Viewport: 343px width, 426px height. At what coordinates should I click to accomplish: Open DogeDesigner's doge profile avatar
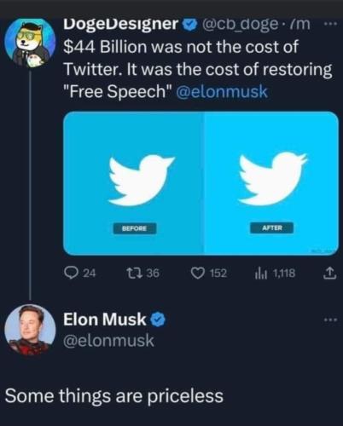pos(30,42)
